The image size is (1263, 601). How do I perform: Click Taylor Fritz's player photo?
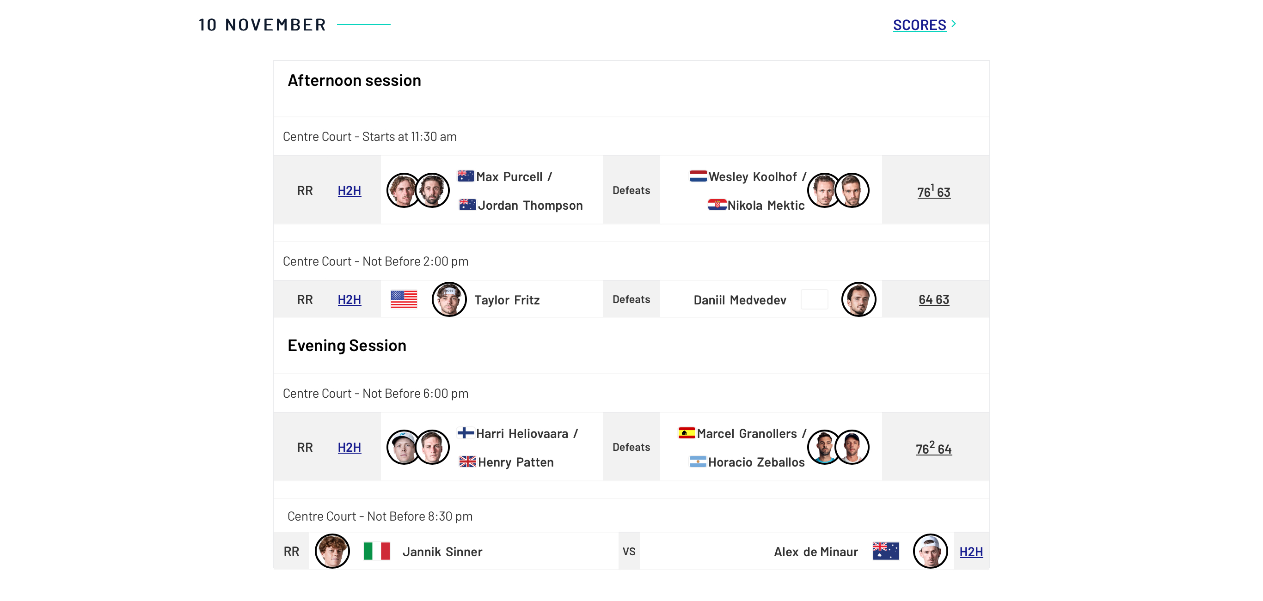click(448, 299)
